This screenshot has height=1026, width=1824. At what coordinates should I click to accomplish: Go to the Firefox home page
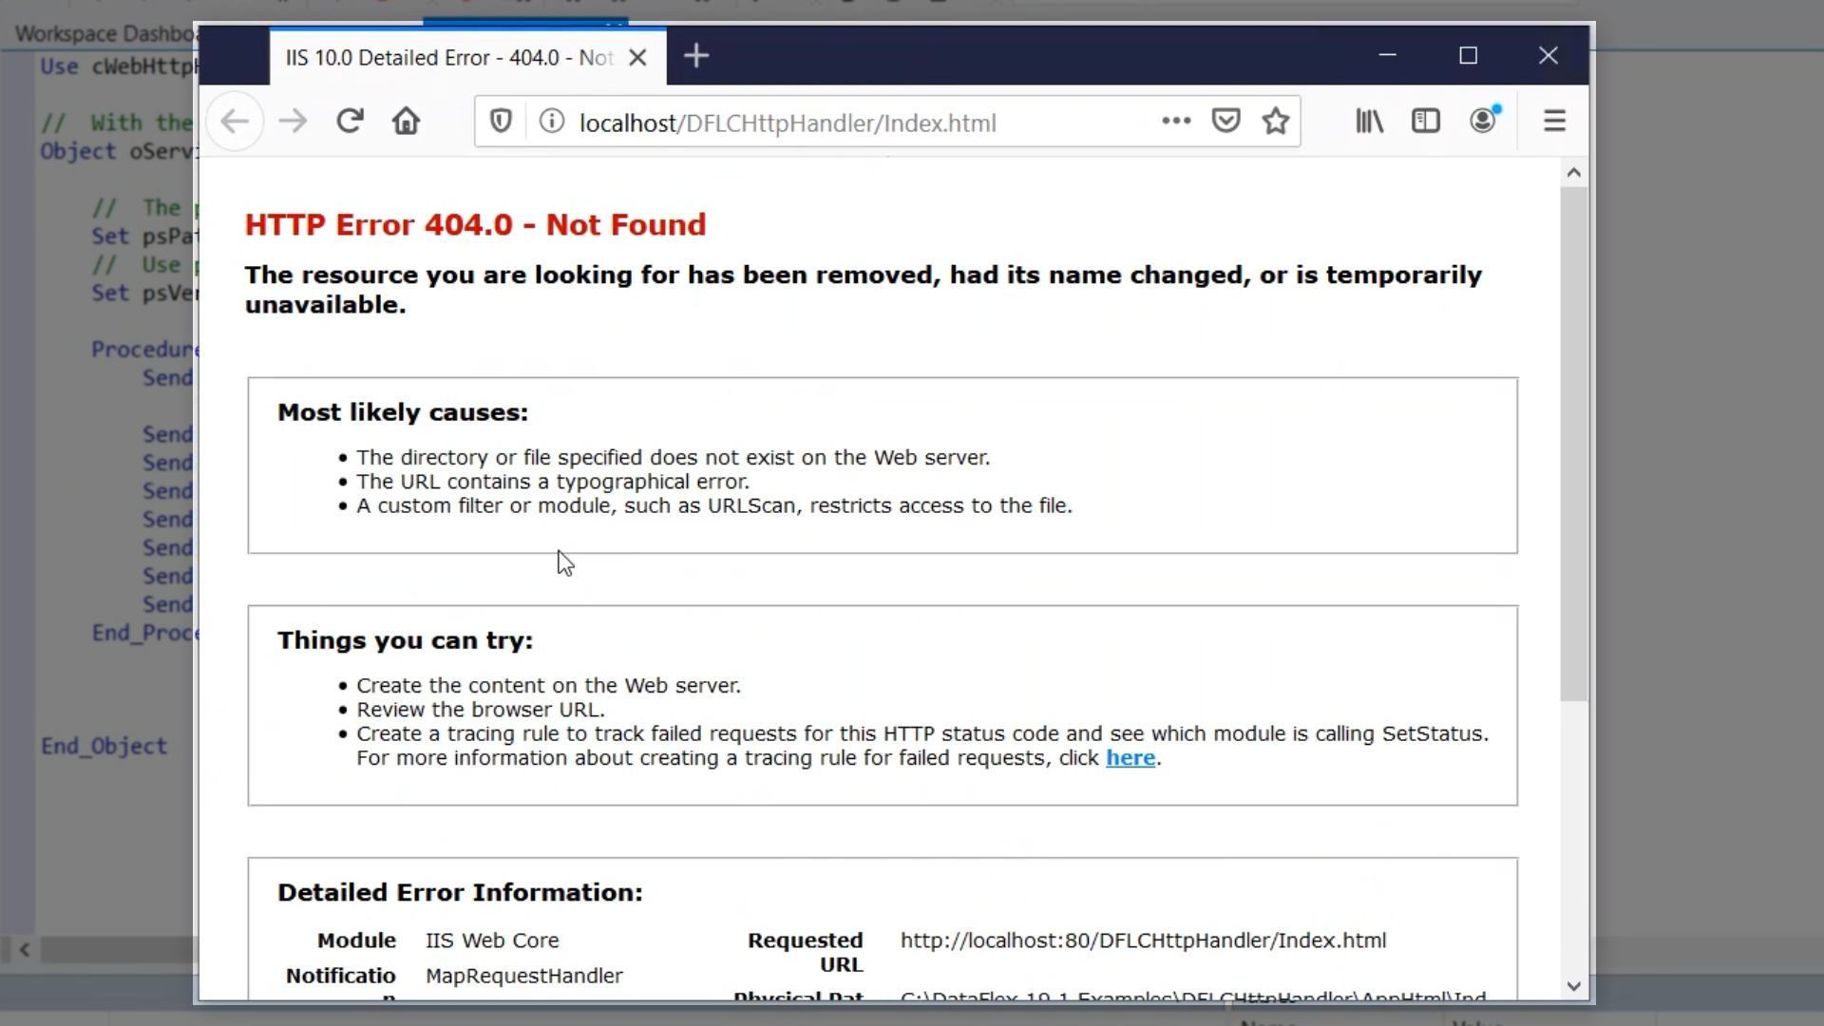click(x=407, y=122)
